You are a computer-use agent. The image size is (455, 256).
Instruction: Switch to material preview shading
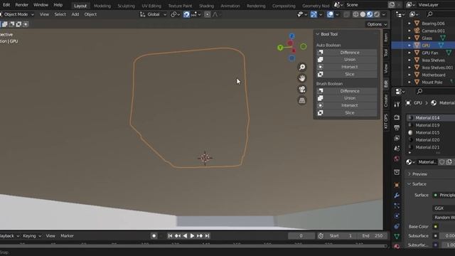point(370,14)
